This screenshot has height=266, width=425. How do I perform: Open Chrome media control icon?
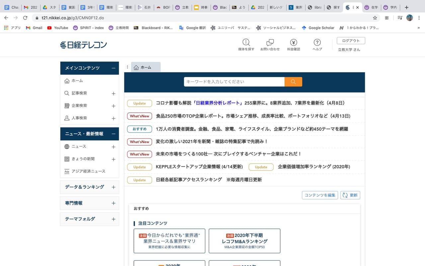[400, 18]
